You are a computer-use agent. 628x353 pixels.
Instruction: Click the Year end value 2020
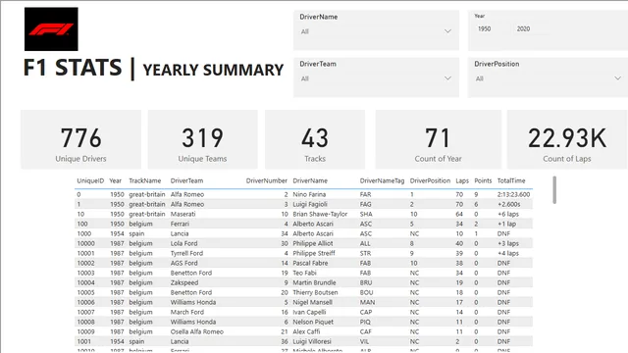(x=523, y=28)
